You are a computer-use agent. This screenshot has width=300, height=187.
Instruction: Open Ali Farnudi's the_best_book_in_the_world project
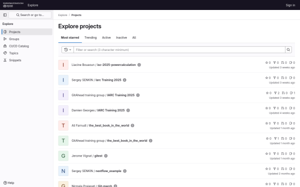[100, 126]
